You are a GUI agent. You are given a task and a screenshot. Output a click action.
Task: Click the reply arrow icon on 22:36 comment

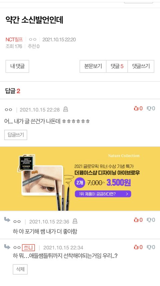coord(7,219)
